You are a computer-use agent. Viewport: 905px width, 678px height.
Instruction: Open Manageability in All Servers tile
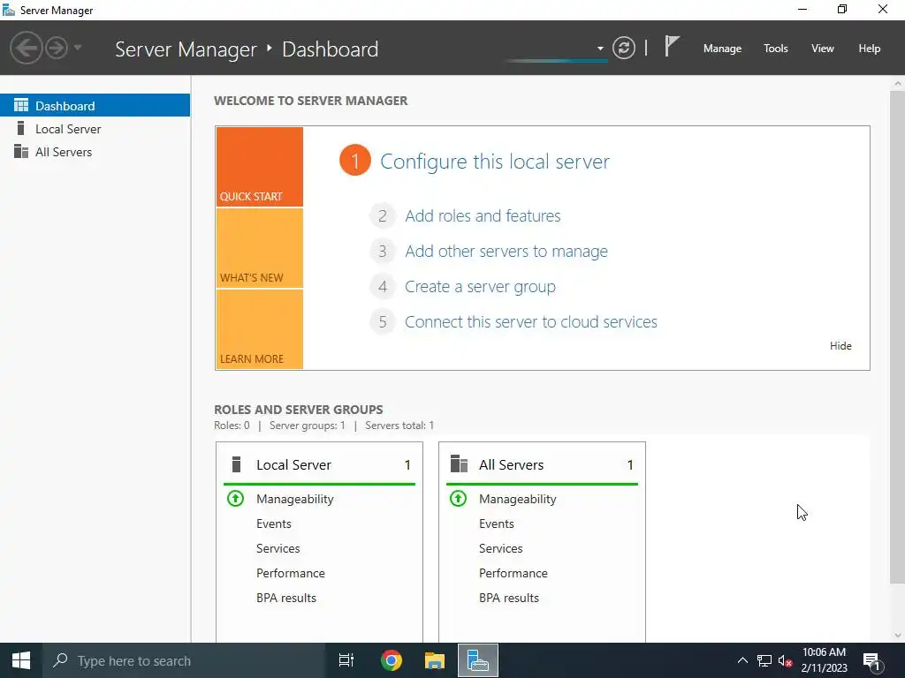(518, 500)
